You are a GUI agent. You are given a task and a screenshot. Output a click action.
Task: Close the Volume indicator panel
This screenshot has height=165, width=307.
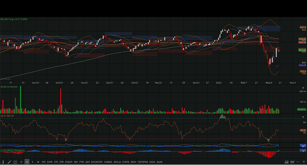303,88
